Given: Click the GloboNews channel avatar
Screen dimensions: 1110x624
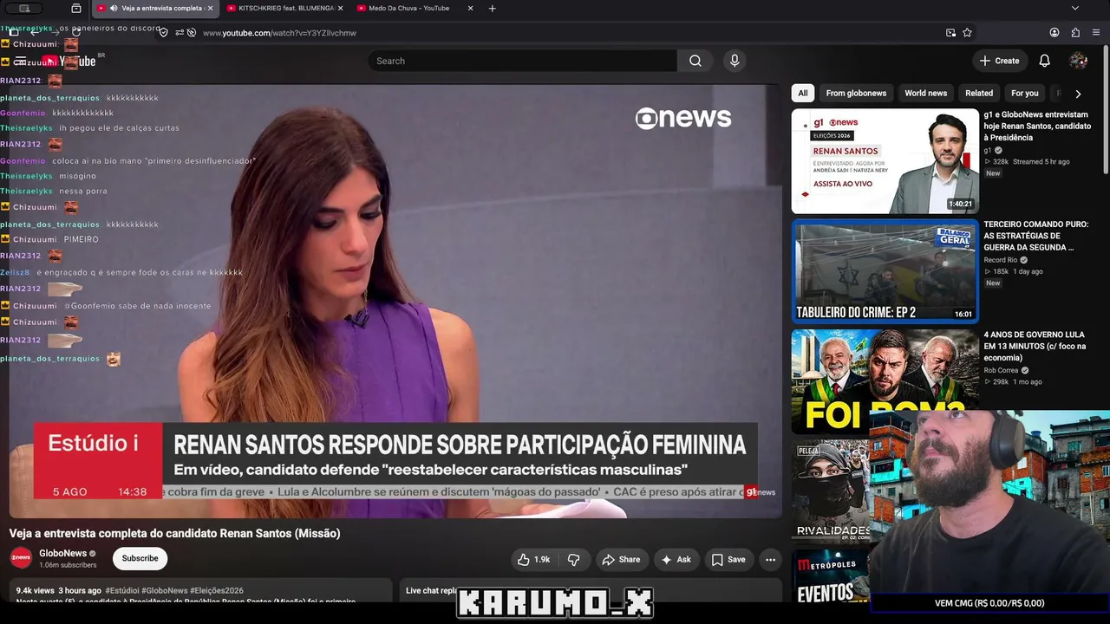Looking at the screenshot, I should [21, 558].
